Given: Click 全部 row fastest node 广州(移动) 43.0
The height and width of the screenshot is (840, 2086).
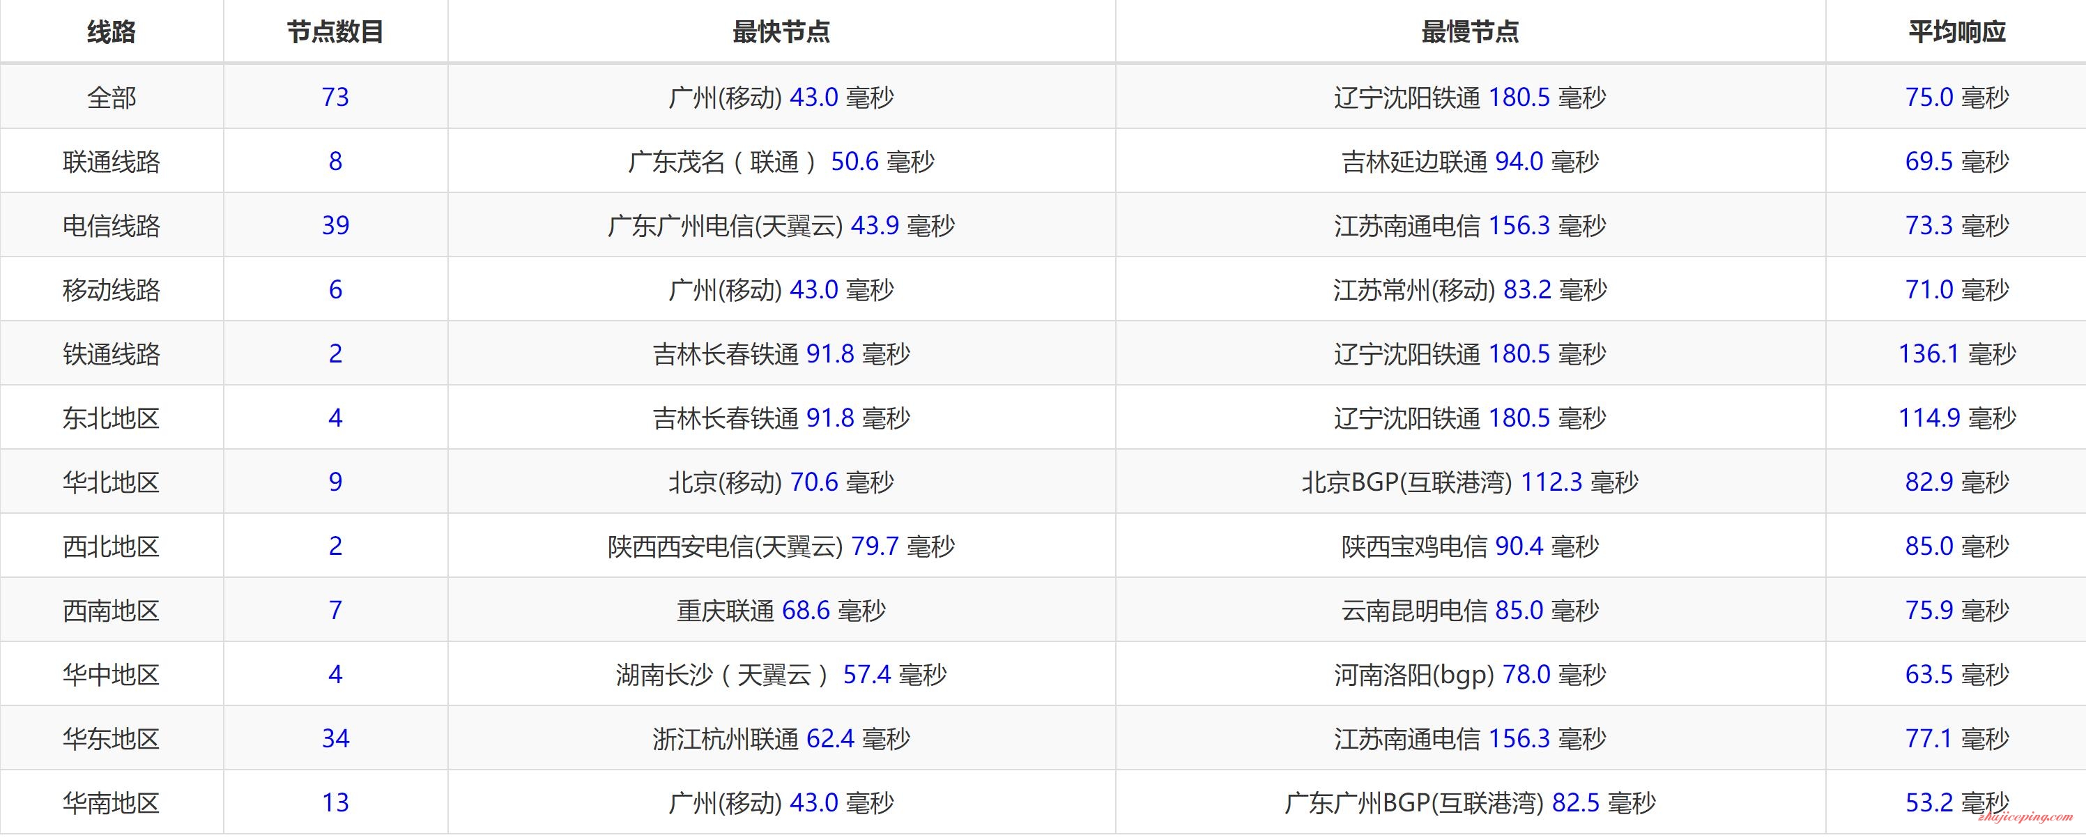Looking at the screenshot, I should [781, 97].
